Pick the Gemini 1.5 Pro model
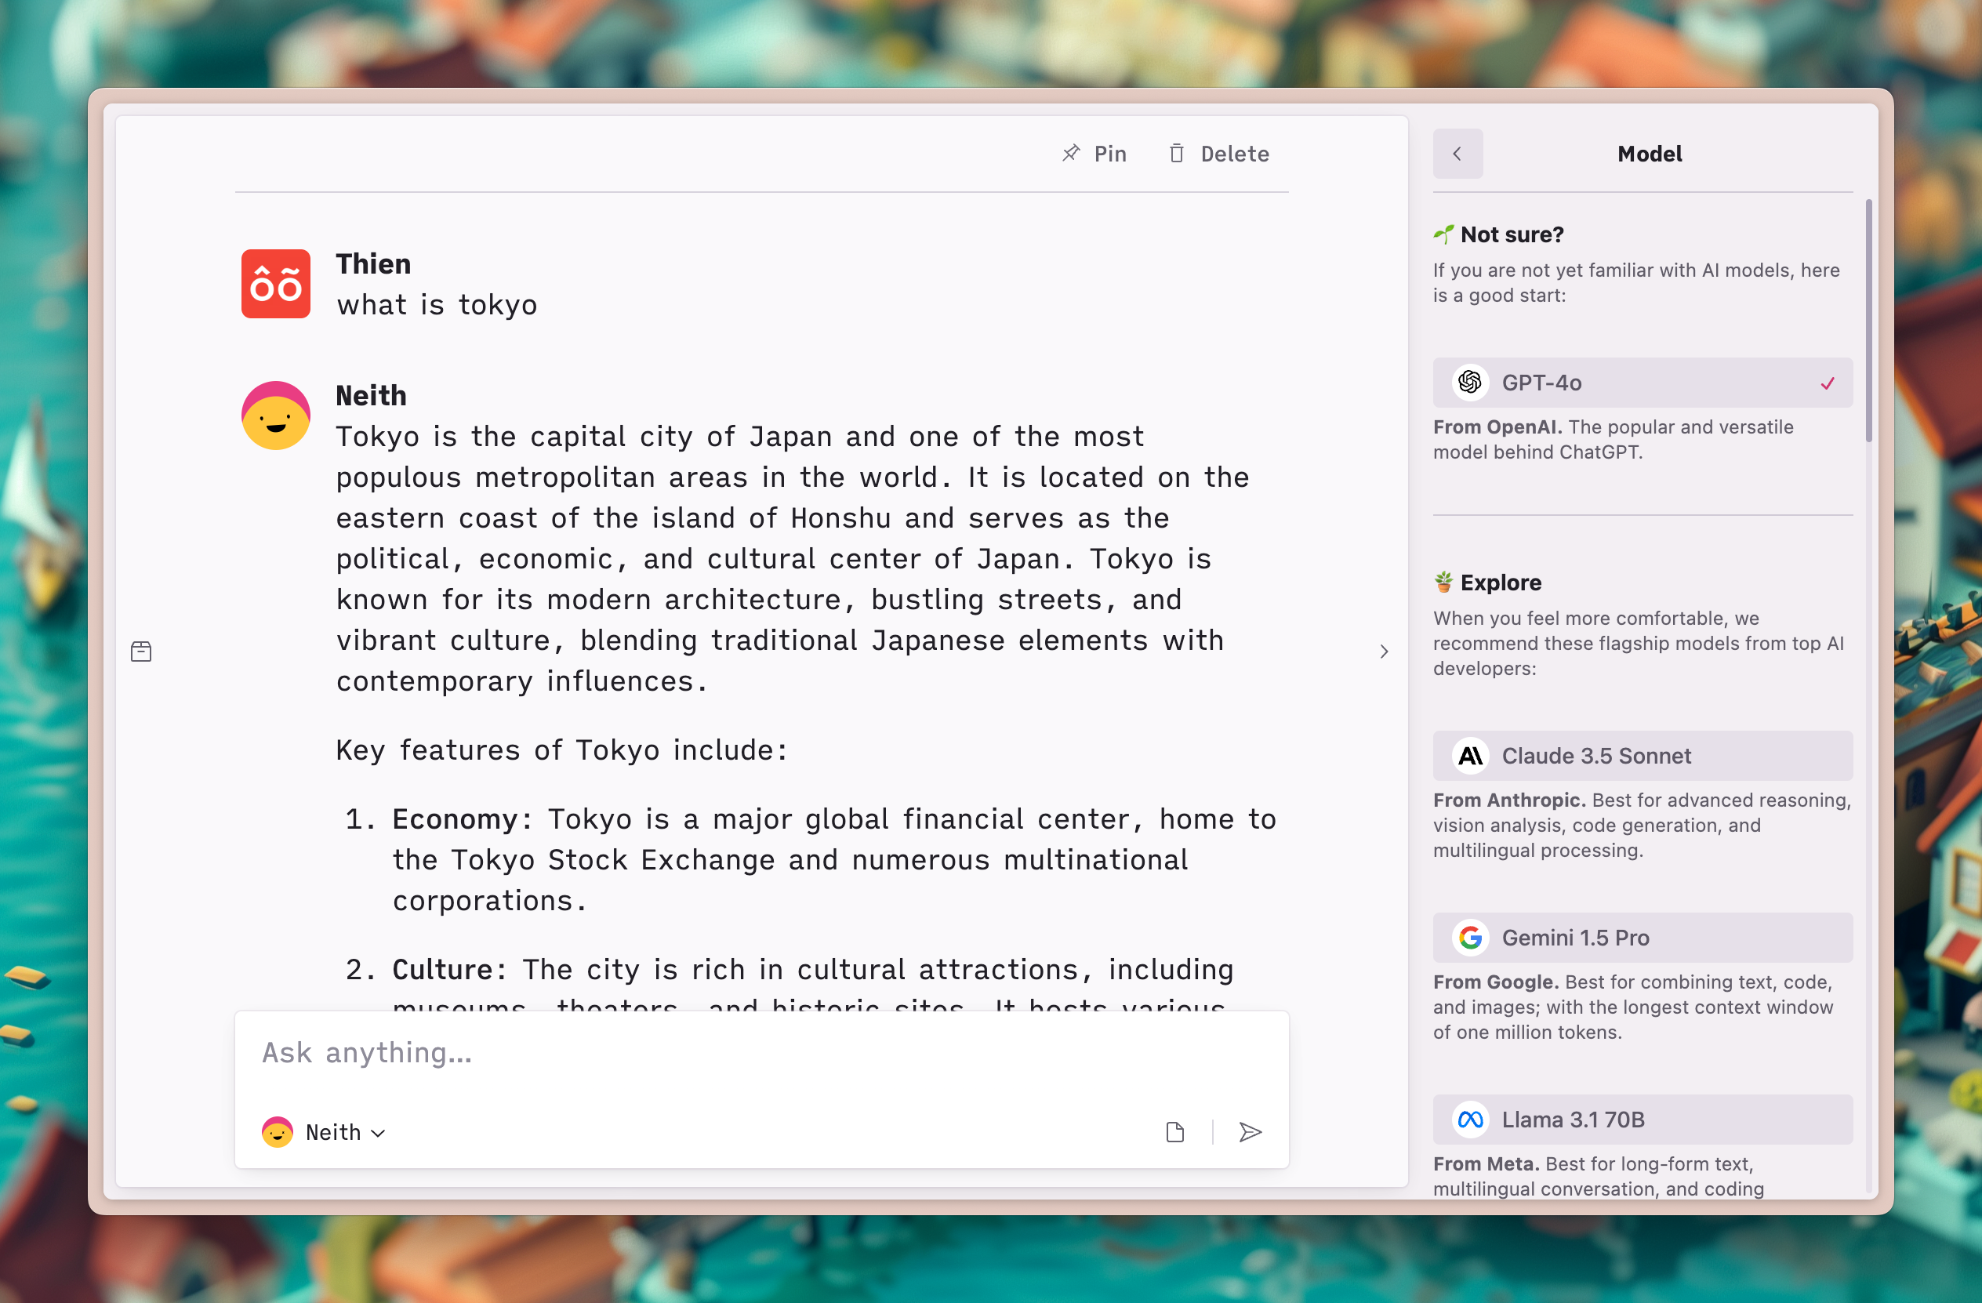The height and width of the screenshot is (1303, 1982). click(x=1643, y=938)
